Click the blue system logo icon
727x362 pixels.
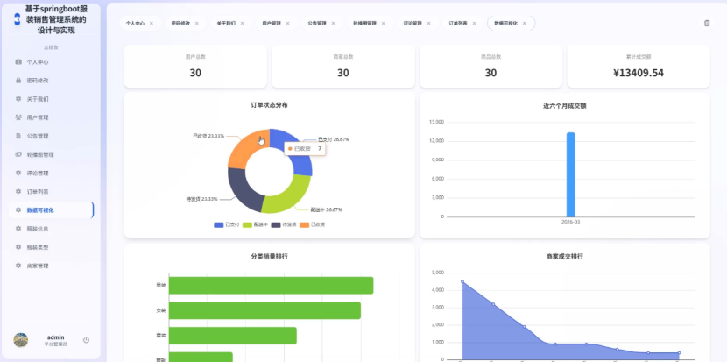point(18,19)
